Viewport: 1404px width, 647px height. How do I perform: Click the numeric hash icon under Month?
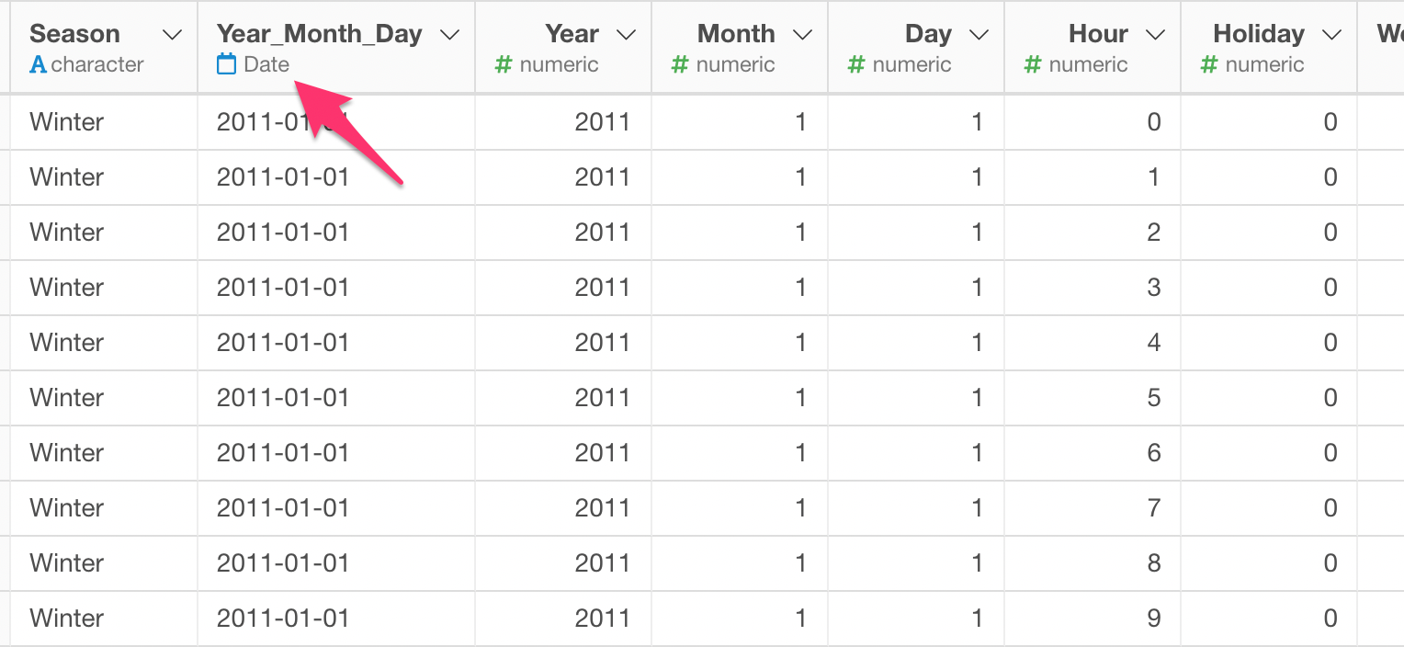point(680,65)
